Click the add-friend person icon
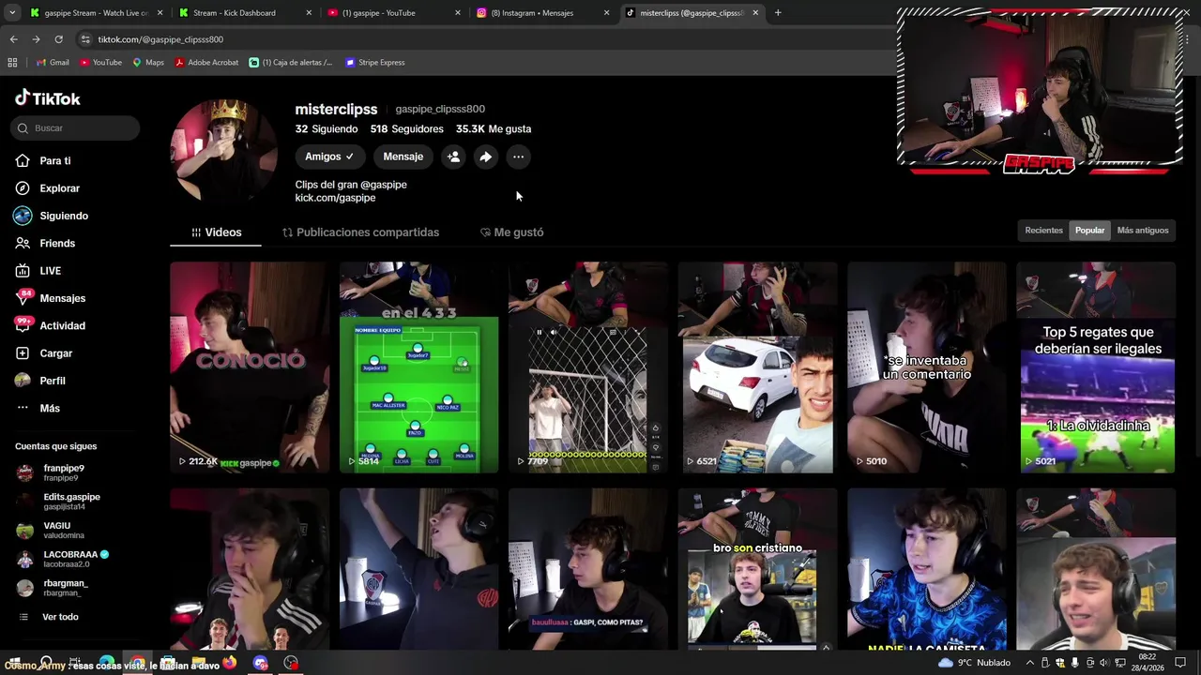 453,157
